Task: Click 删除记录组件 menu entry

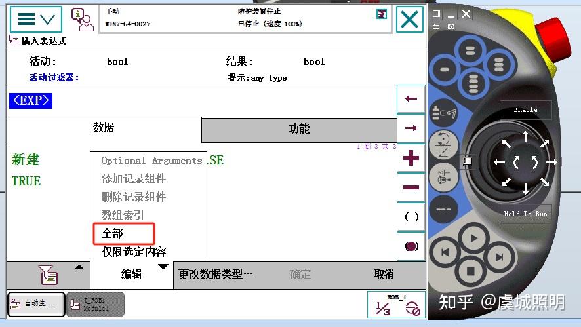Action: (x=133, y=197)
